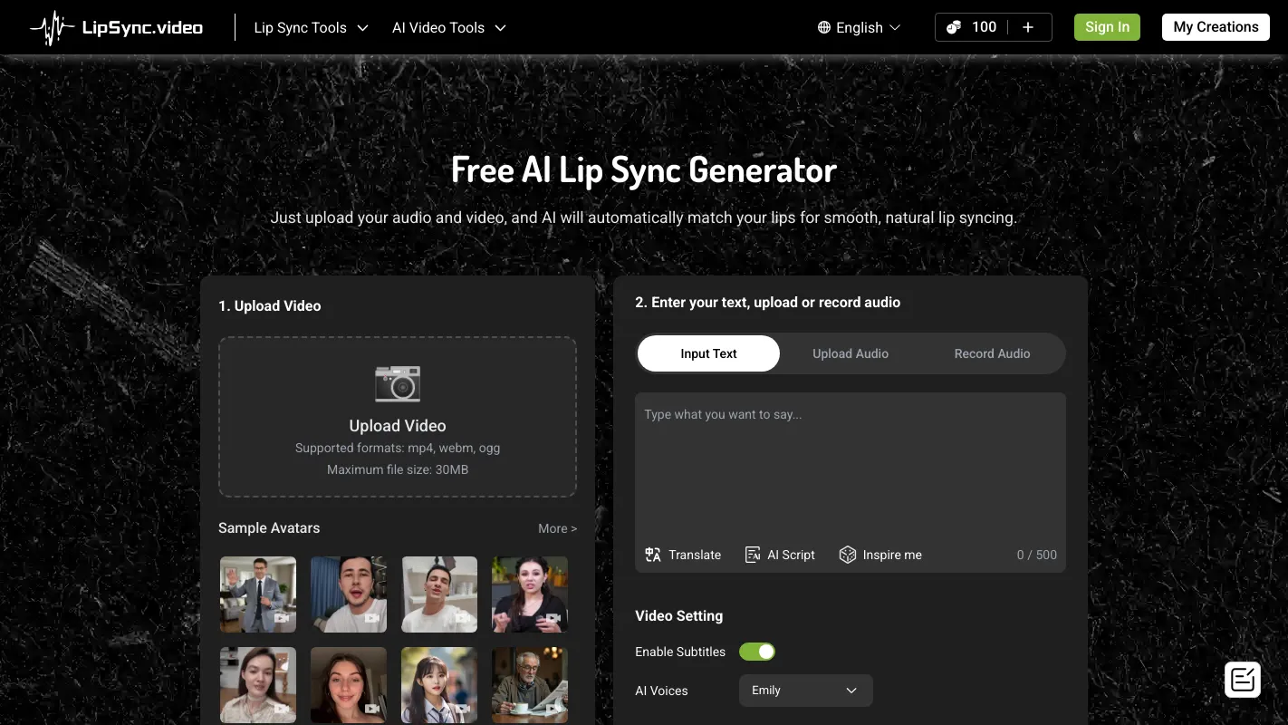This screenshot has width=1288, height=725.
Task: Open the feedback pencil icon at bottom right
Action: [1242, 679]
